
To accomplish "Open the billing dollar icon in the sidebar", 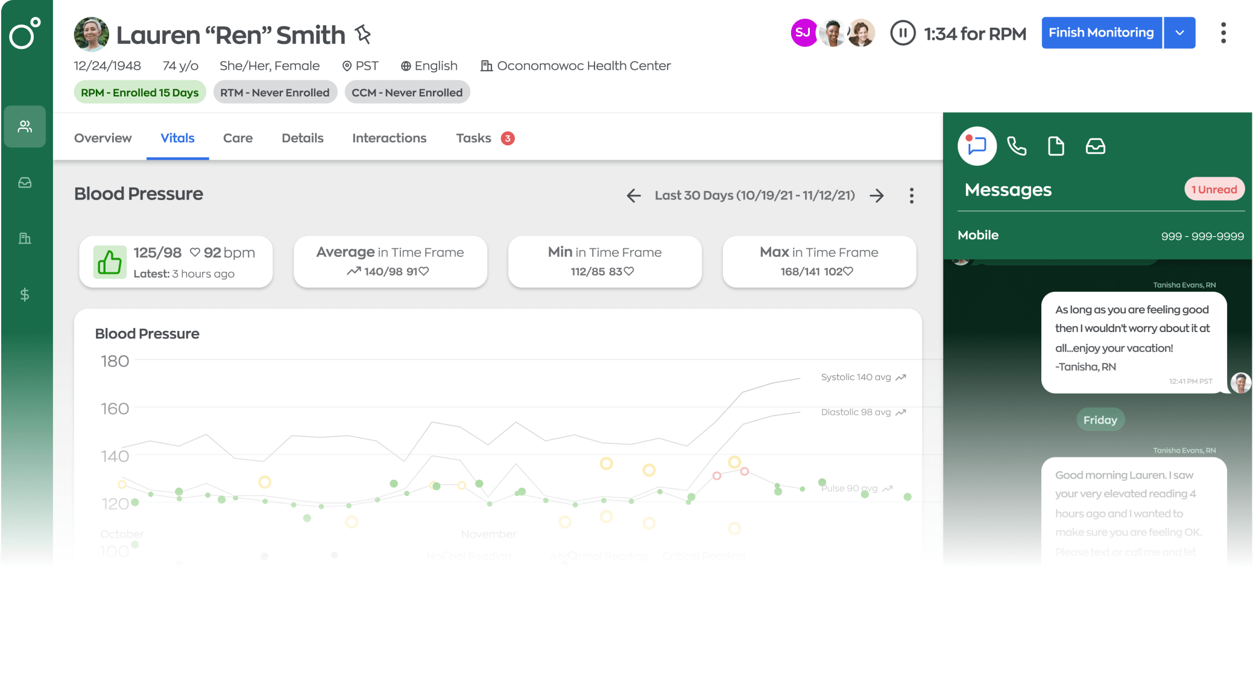I will [x=25, y=294].
